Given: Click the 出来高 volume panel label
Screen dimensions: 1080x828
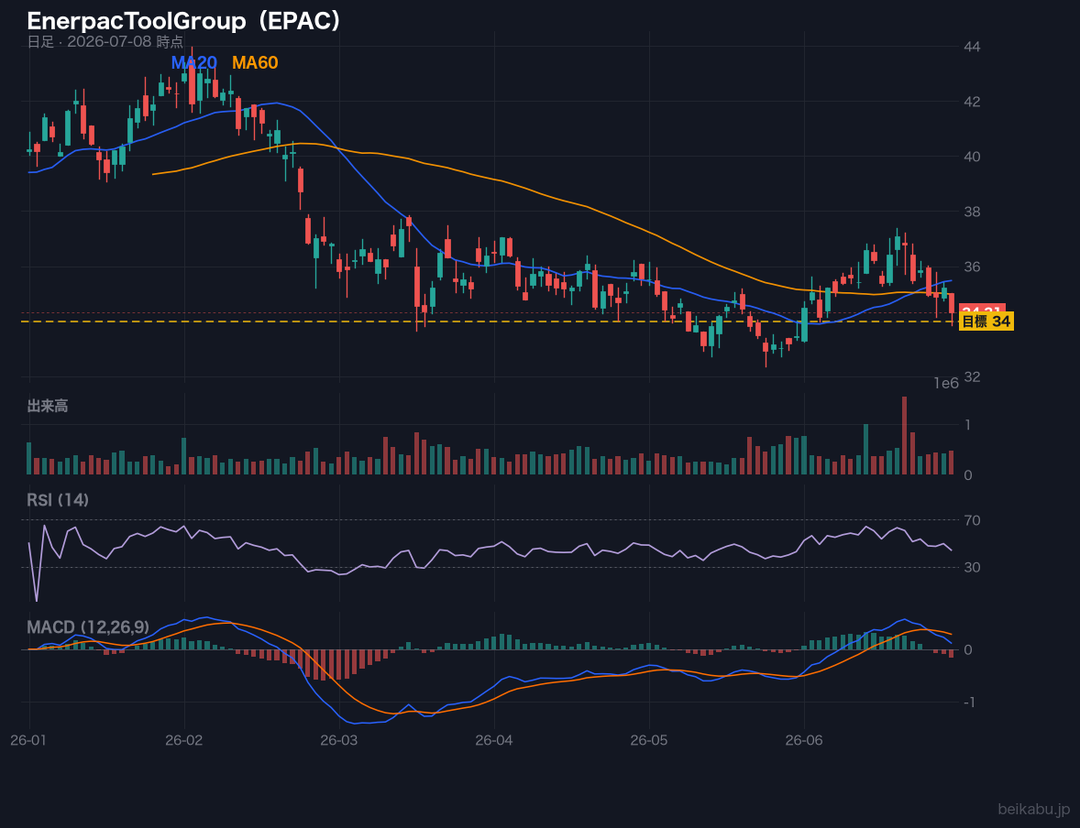Looking at the screenshot, I should point(48,406).
